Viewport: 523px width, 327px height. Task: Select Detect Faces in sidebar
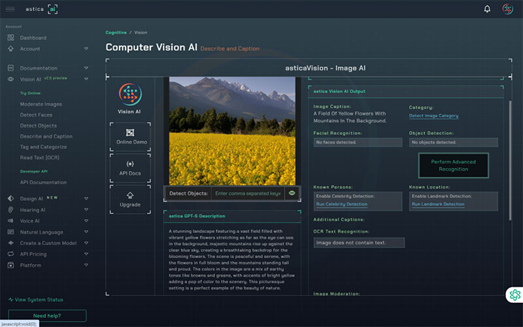[x=36, y=115]
